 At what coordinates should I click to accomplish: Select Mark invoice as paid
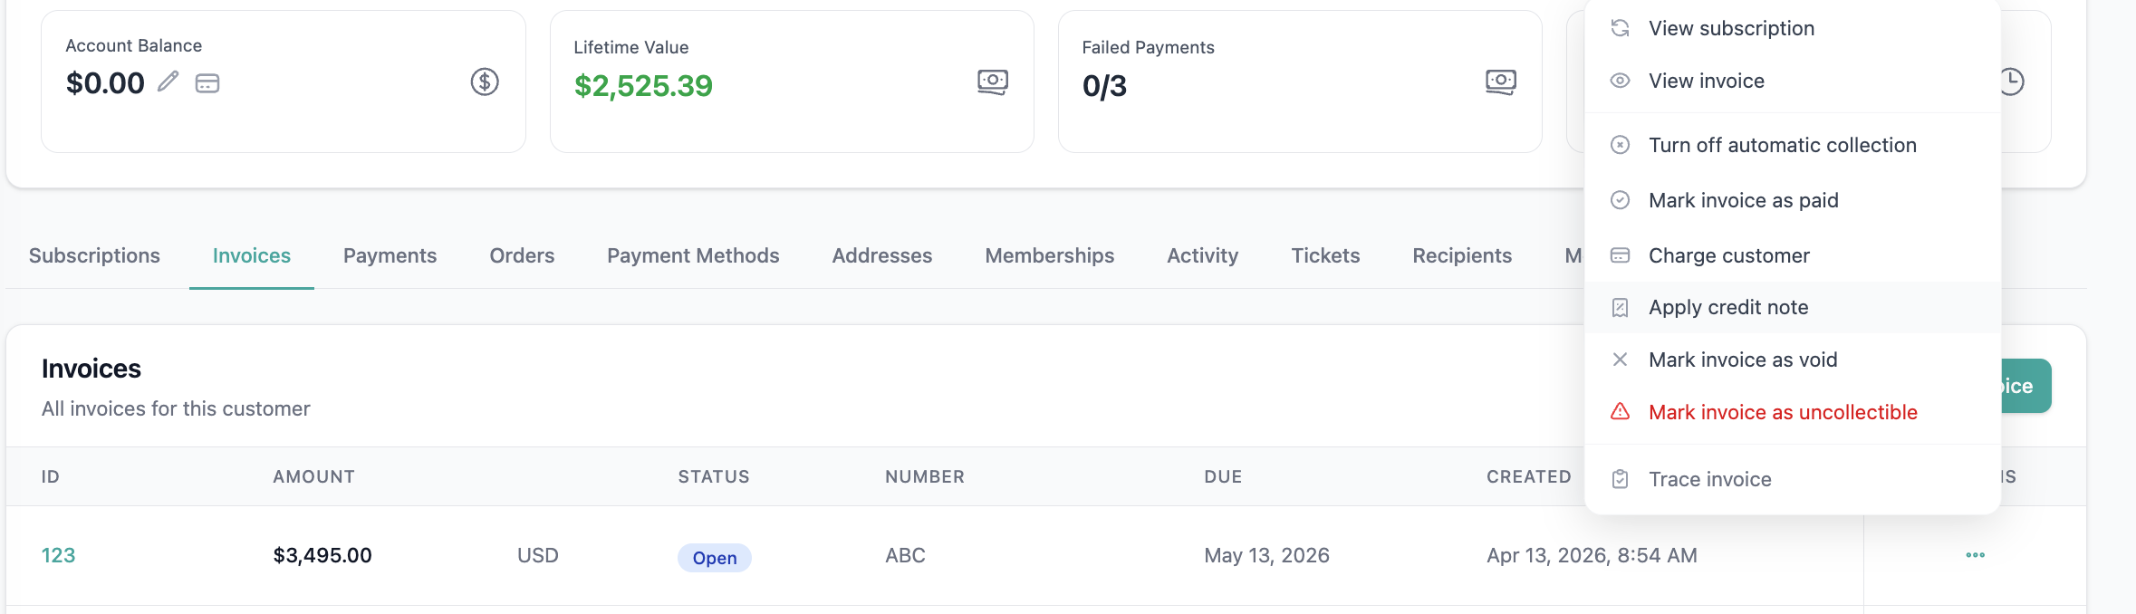pos(1743,200)
